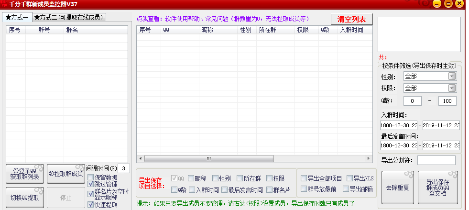Click the member table scroll right arrow
Screen dimensions: 469x210
(369, 158)
